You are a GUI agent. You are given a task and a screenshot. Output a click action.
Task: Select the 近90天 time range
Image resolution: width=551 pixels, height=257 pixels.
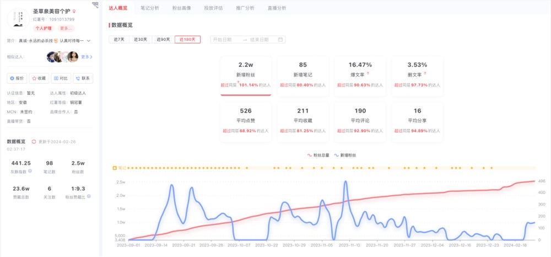pyautogui.click(x=164, y=39)
